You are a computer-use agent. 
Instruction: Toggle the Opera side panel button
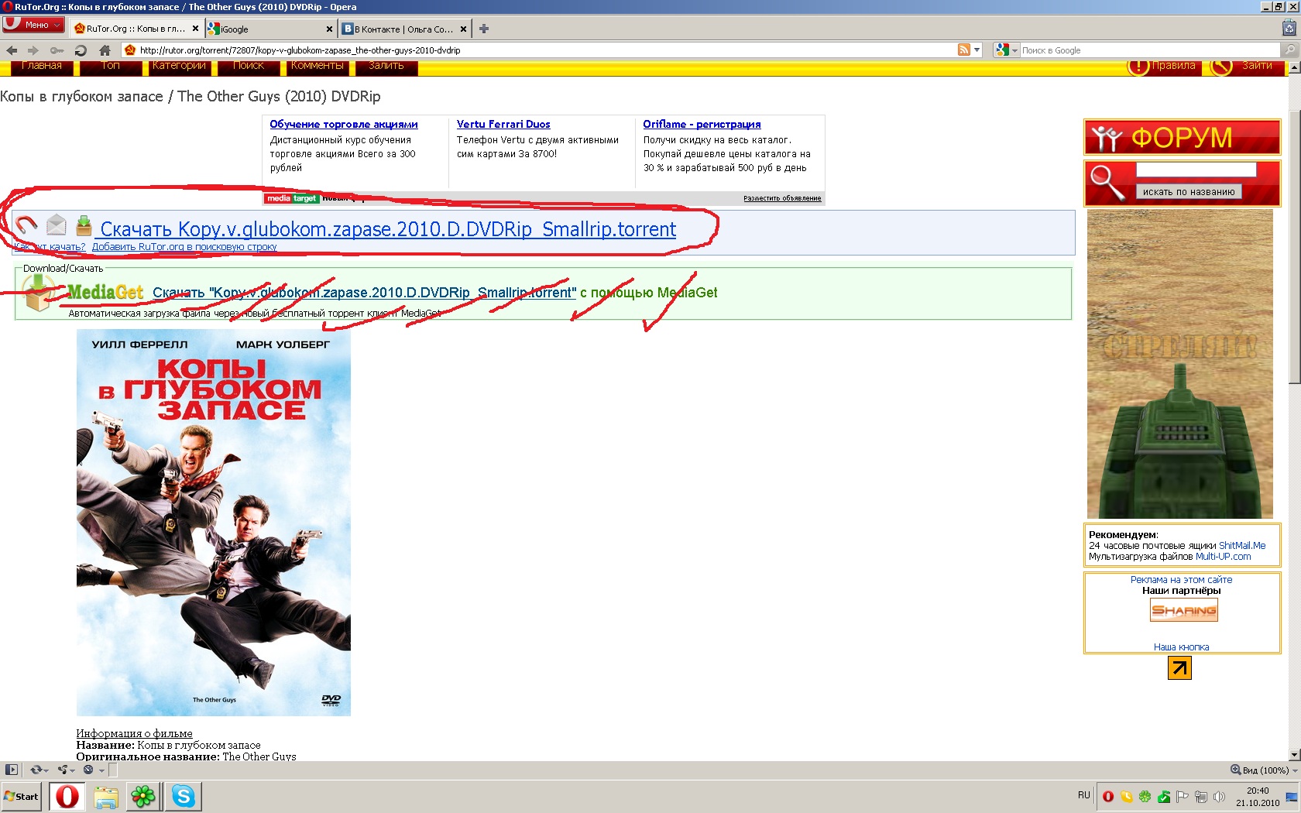click(12, 770)
